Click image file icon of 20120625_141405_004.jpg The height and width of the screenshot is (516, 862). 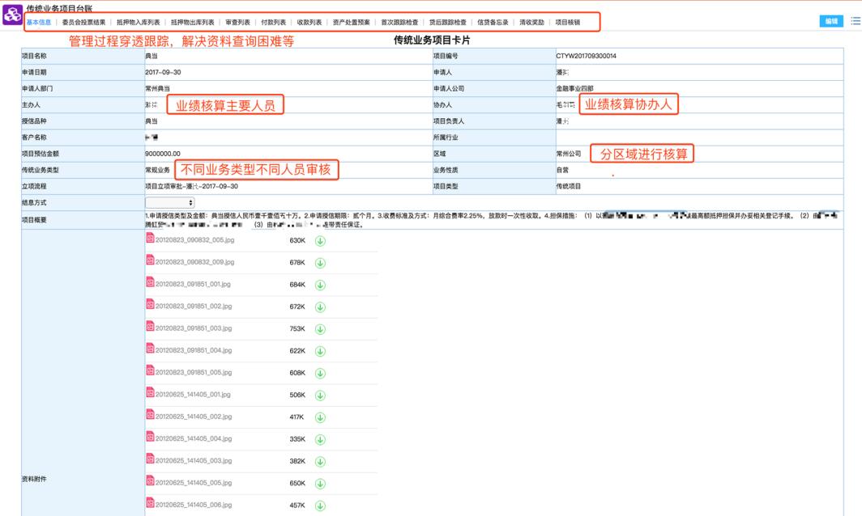point(150,437)
